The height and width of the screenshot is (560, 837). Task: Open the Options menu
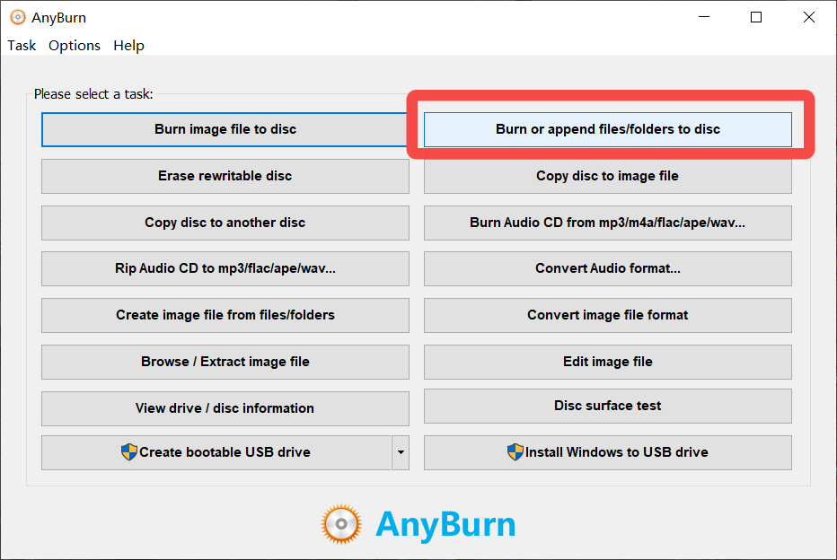click(x=75, y=46)
